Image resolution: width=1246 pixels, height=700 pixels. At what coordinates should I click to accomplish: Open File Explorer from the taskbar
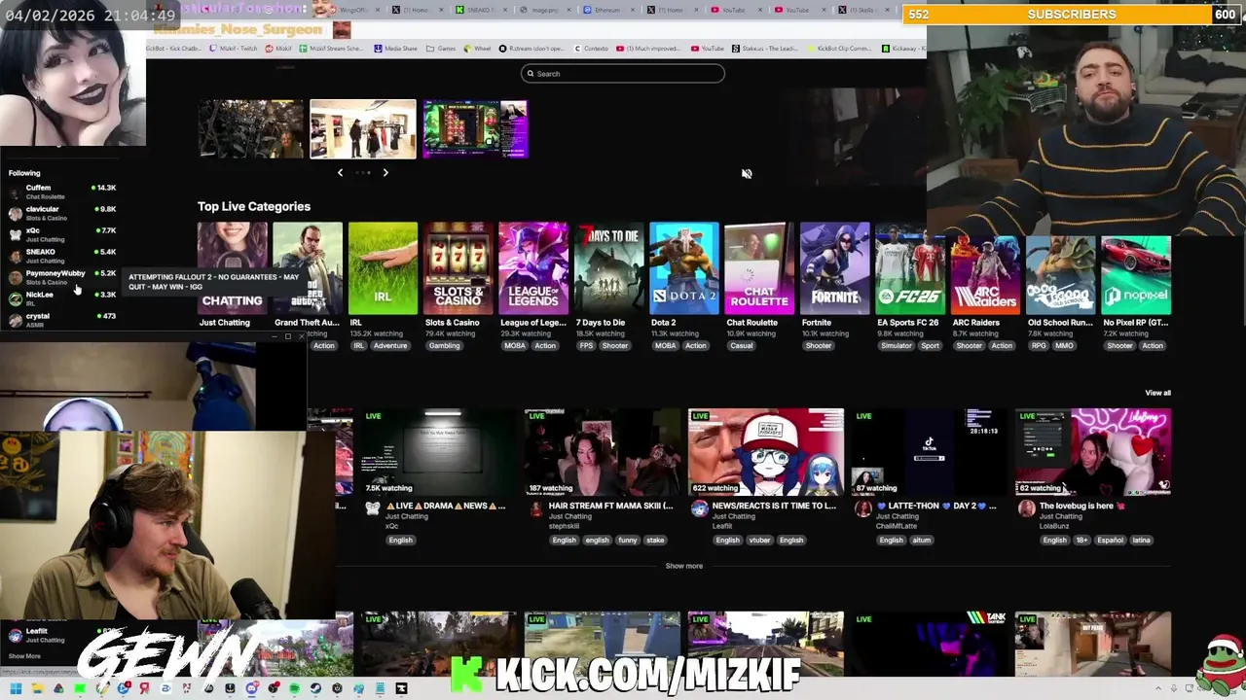pyautogui.click(x=37, y=688)
